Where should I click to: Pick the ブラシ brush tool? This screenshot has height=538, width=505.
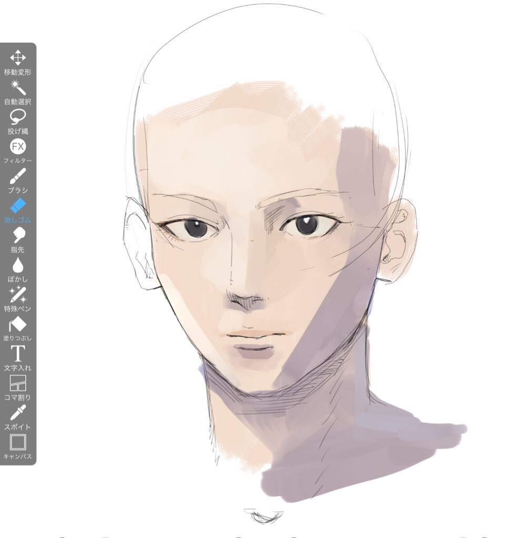point(18,181)
